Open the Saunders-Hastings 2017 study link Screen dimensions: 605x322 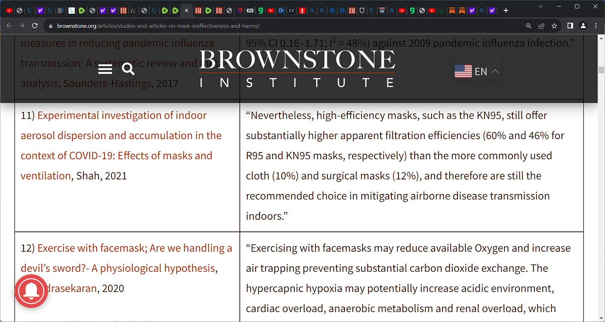point(108,83)
